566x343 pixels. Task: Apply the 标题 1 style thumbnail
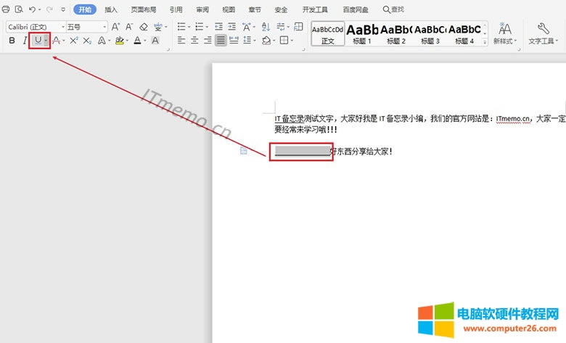coord(361,33)
